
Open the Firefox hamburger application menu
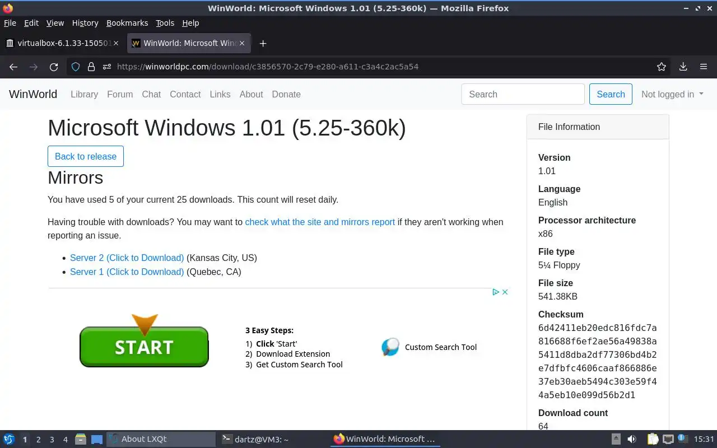(704, 67)
